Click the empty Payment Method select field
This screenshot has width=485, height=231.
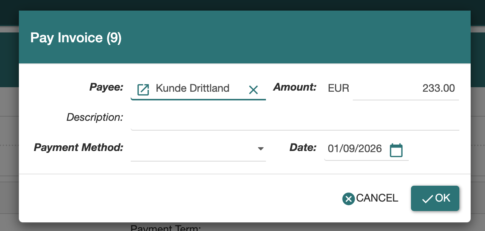(193, 149)
